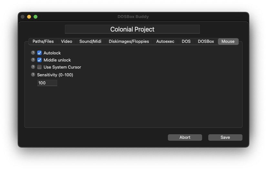Go to the Diskimages/Floppies tab
Image resolution: width=267 pixels, height=171 pixels.
coord(129,42)
